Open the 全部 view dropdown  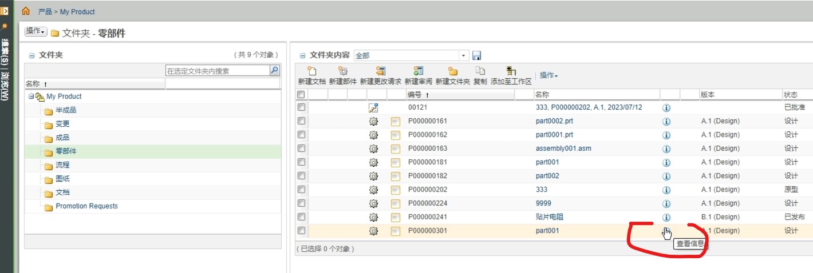[463, 55]
